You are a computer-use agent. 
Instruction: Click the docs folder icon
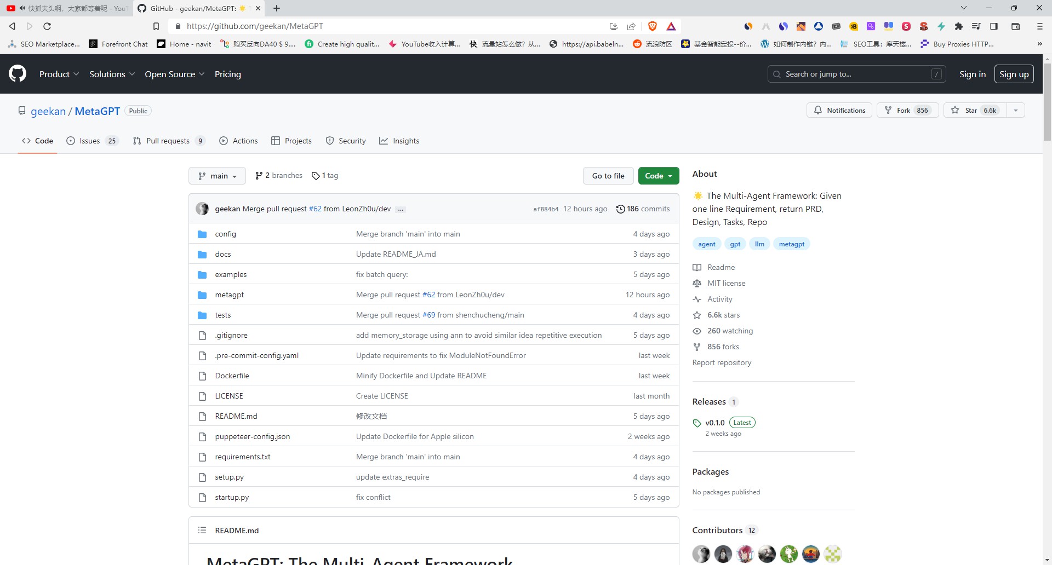[x=202, y=253]
